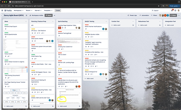181x110 pixels.
Task: Add a card to Intergration Test list
Action: tap(169, 25)
